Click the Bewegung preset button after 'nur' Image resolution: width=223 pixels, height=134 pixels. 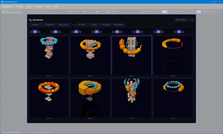coord(106,25)
